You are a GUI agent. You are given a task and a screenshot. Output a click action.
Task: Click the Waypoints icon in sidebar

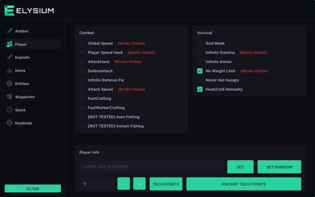click(x=9, y=97)
